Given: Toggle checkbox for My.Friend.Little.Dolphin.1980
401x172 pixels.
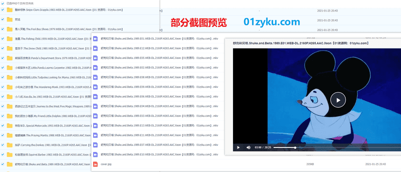Looking at the screenshot, I should (3, 116).
